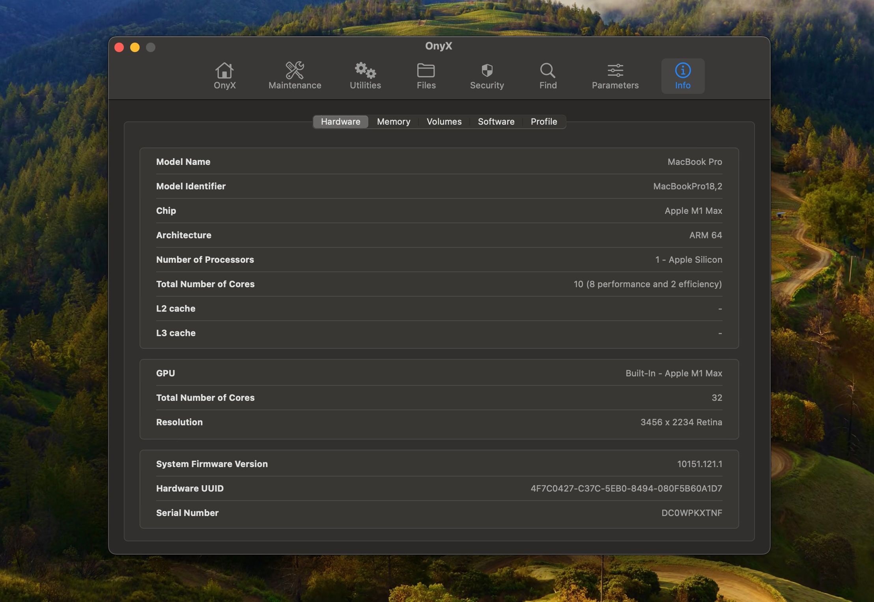Open the OnyX home toolbar icon
This screenshot has height=602, width=874.
coord(224,76)
